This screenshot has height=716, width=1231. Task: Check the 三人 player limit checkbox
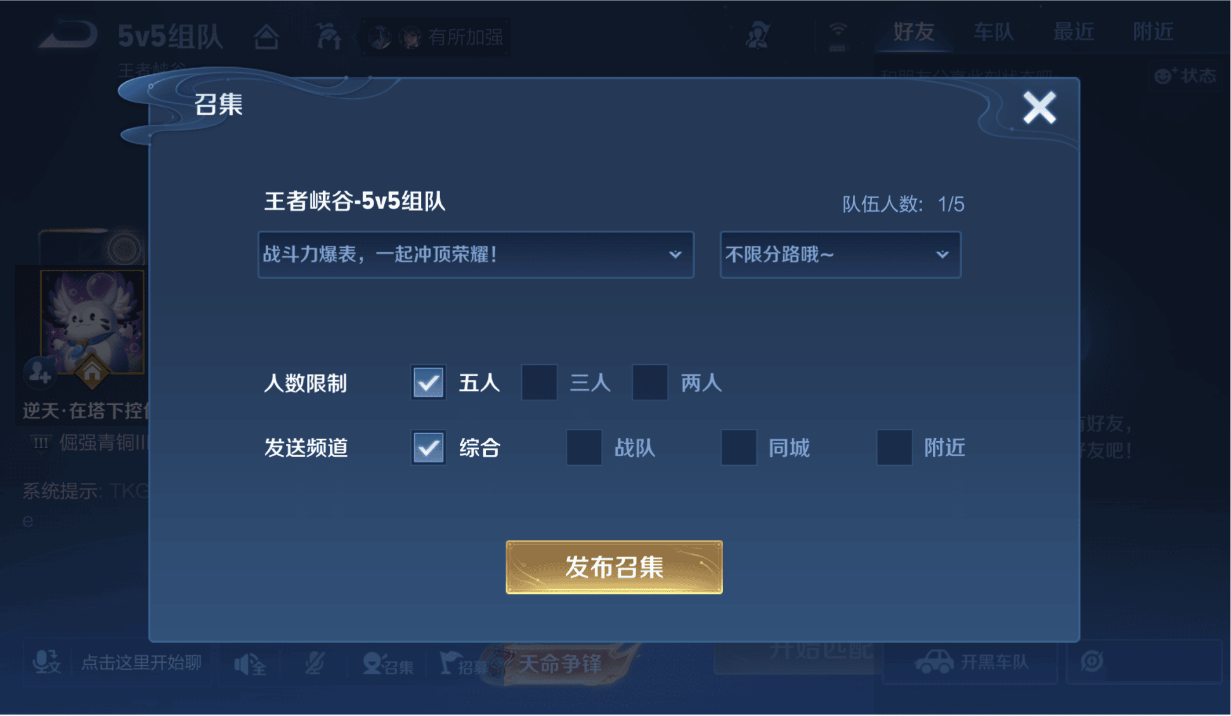click(539, 382)
